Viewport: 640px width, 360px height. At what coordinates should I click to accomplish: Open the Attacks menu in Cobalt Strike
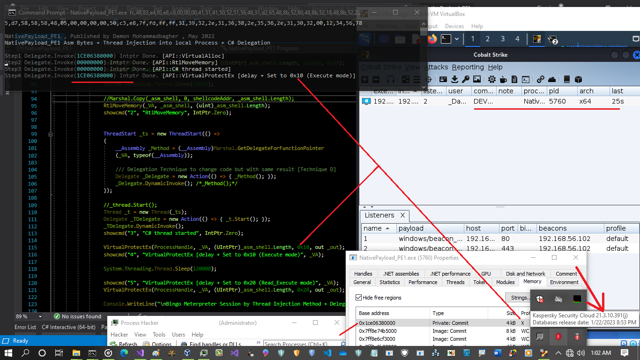(x=436, y=67)
